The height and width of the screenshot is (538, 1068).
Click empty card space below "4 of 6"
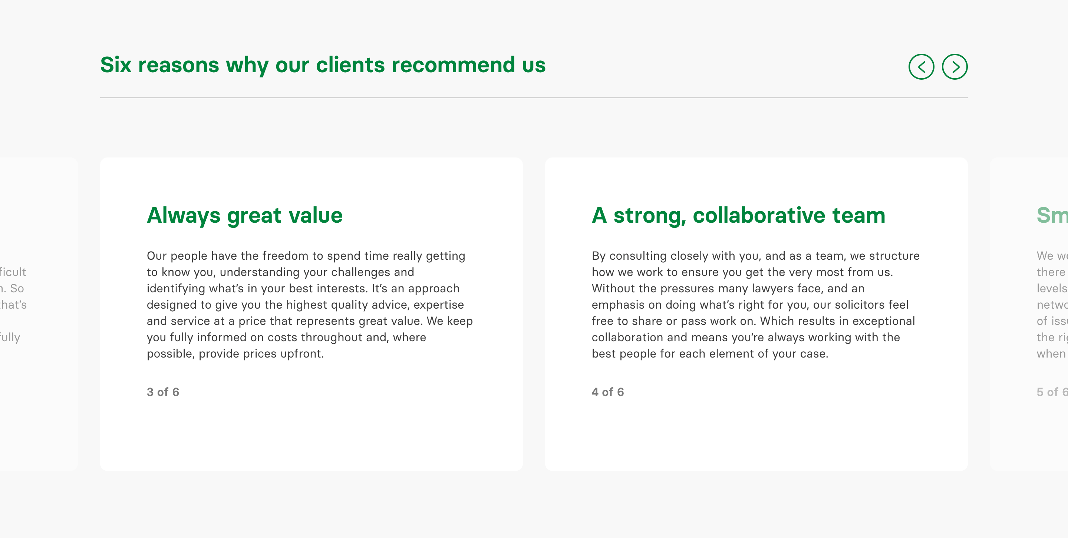(x=756, y=435)
